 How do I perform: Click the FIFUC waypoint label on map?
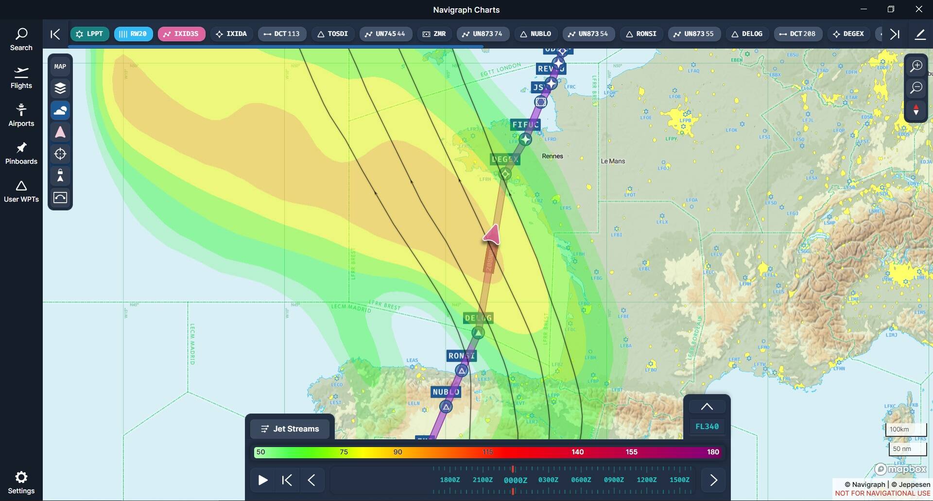coord(525,125)
